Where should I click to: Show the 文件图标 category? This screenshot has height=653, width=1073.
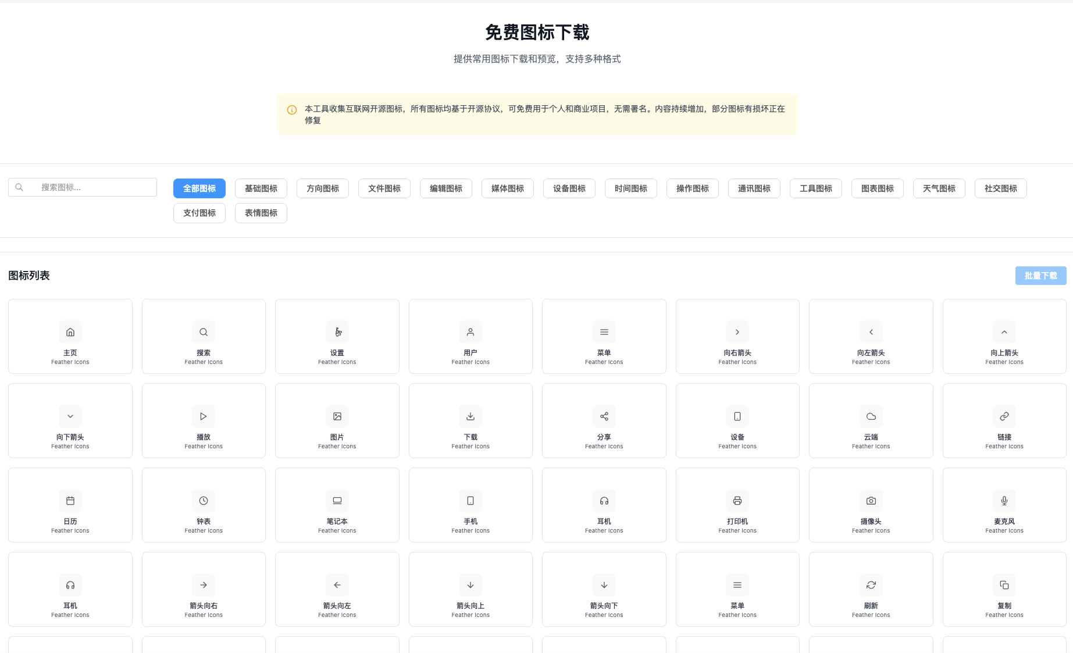coord(384,188)
